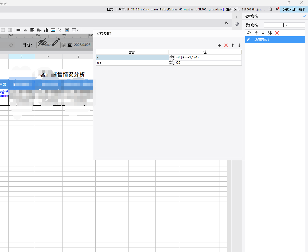Edit the G5 value field for asc
Image resolution: width=308 pixels, height=252 pixels.
click(208, 63)
